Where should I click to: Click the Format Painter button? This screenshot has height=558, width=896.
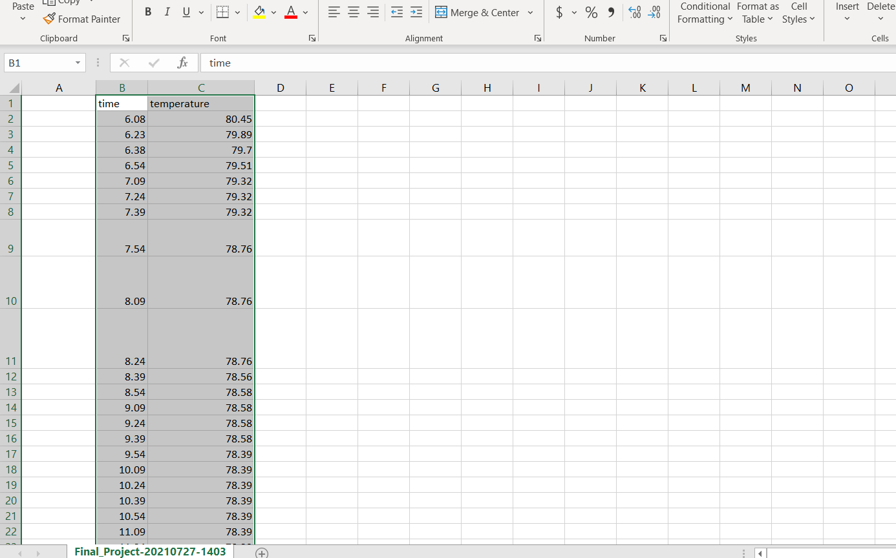coord(81,19)
